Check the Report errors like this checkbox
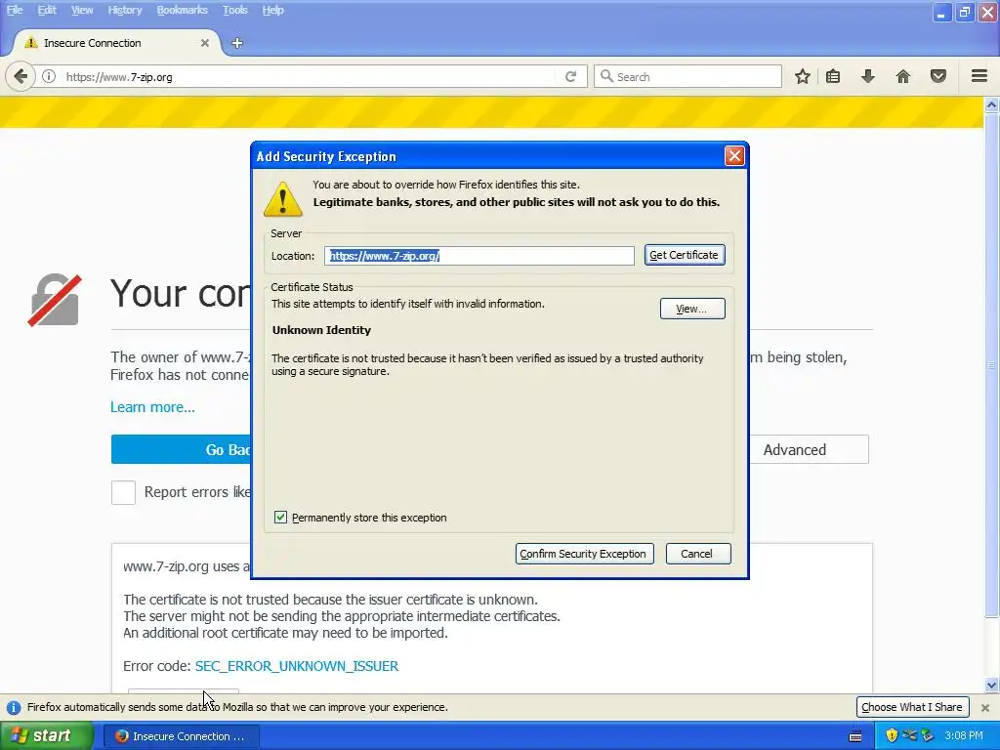The width and height of the screenshot is (1000, 750). [123, 492]
